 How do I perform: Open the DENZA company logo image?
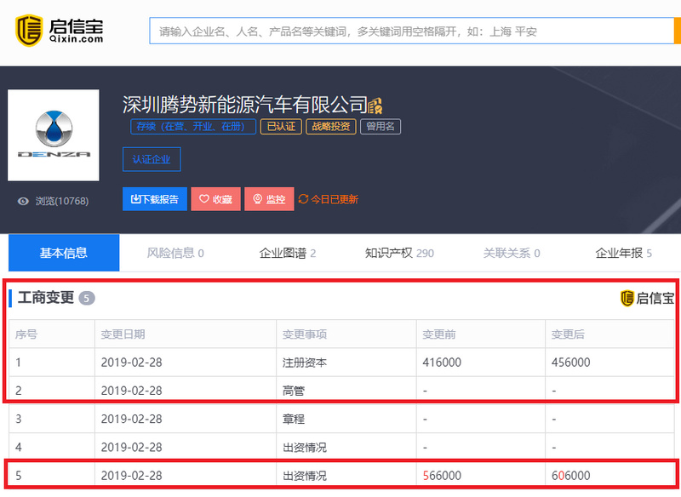(x=54, y=135)
